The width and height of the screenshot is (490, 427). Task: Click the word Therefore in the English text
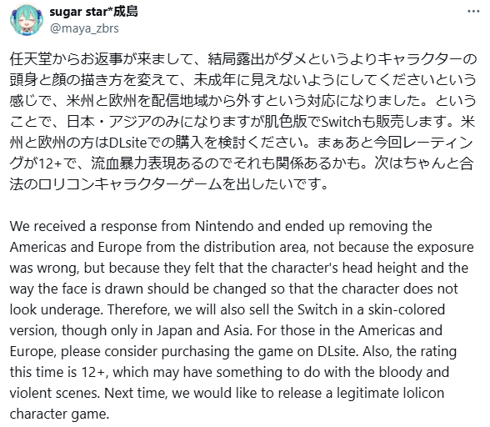click(138, 309)
